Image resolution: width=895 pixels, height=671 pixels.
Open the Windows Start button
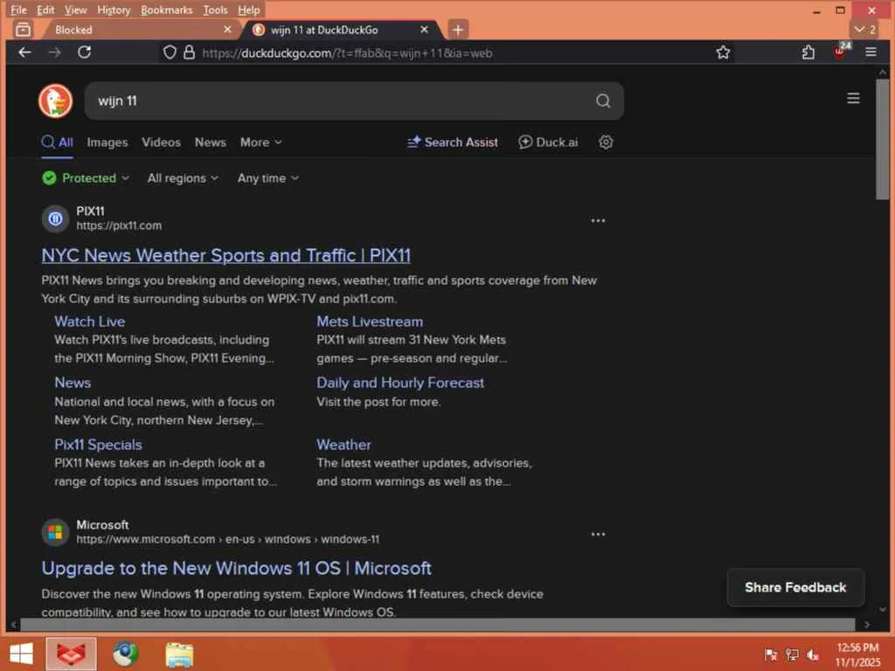coord(22,654)
